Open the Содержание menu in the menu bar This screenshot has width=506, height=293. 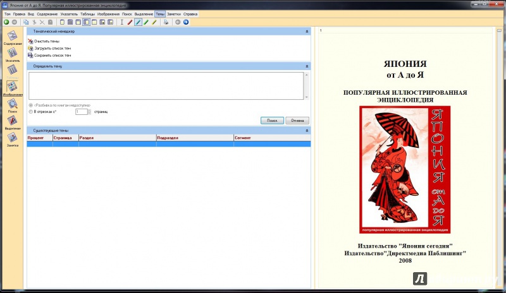[47, 14]
